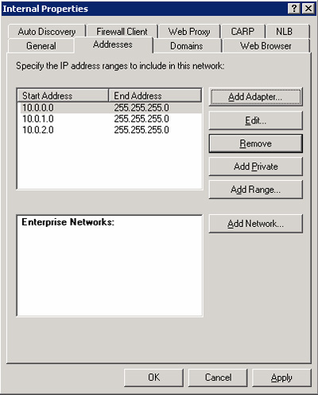Close the Internal Properties dialog
Viewport: 318px width, 395px height.
pyautogui.click(x=308, y=9)
